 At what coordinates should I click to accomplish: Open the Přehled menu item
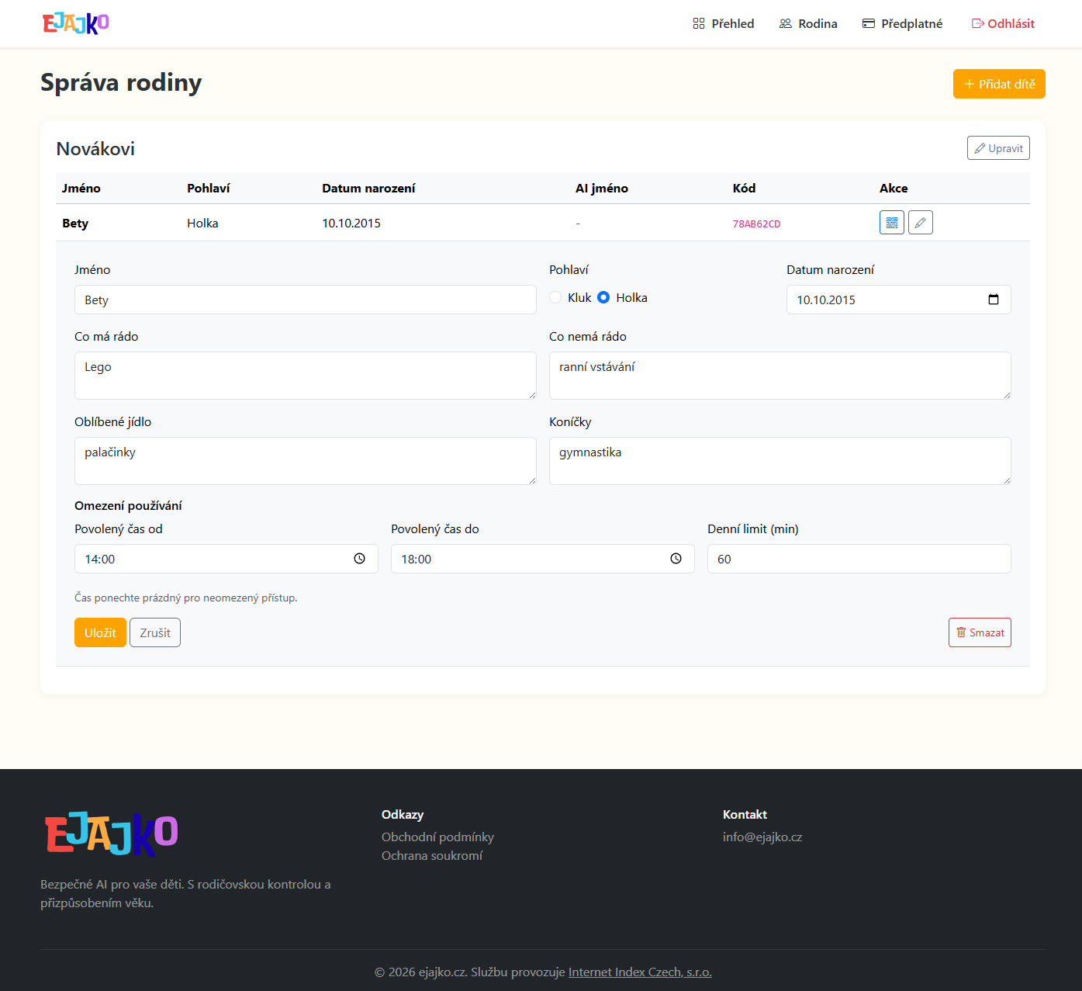point(723,24)
